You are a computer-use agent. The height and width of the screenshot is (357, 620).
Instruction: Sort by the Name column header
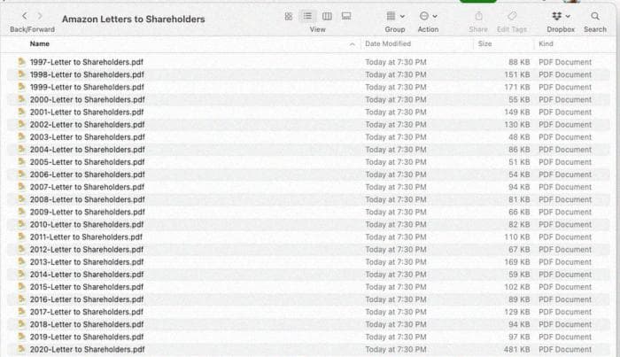click(40, 43)
